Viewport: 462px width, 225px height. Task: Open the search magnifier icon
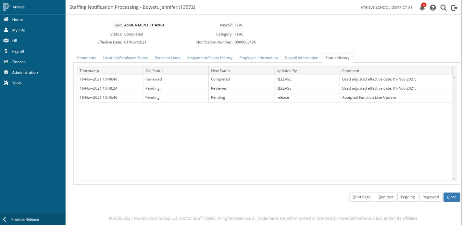[443, 7]
